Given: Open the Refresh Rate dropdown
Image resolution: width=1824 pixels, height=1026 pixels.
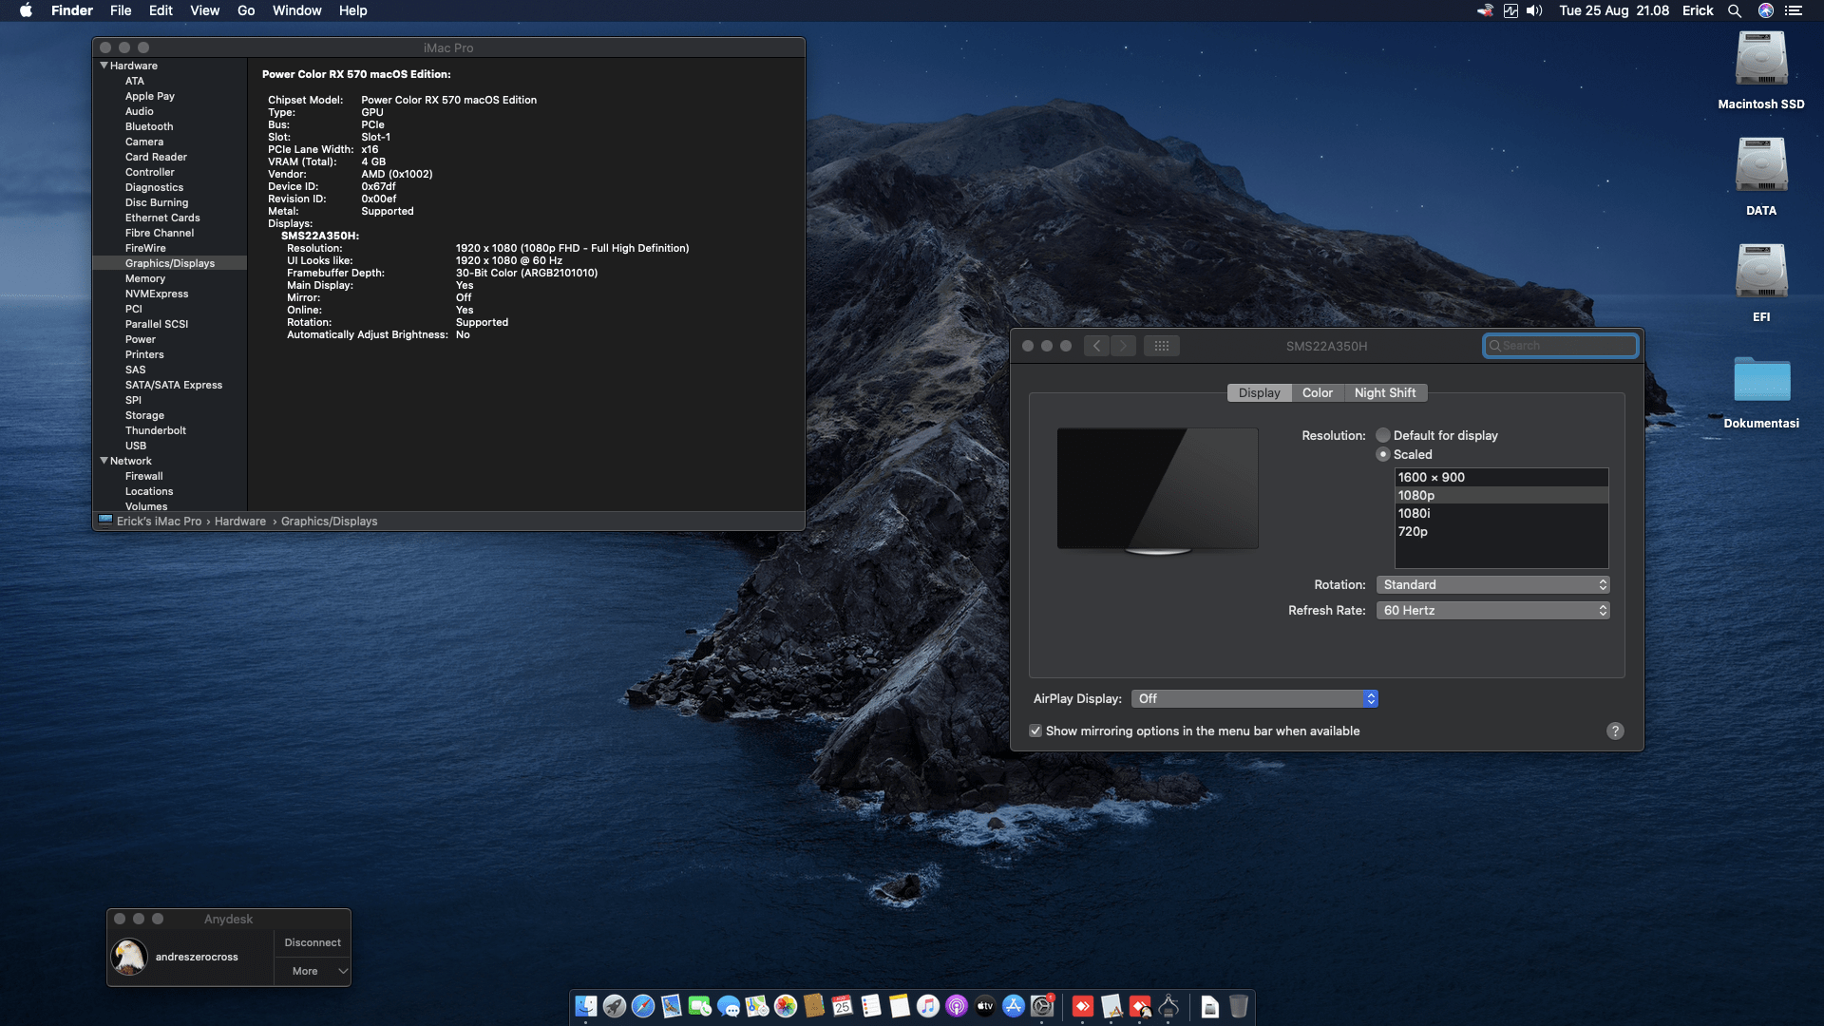Looking at the screenshot, I should [1492, 610].
